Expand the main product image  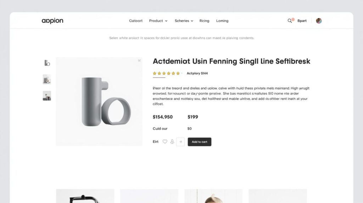click(139, 61)
